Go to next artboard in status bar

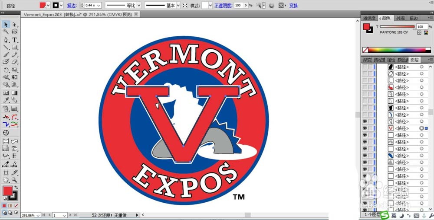(70, 215)
